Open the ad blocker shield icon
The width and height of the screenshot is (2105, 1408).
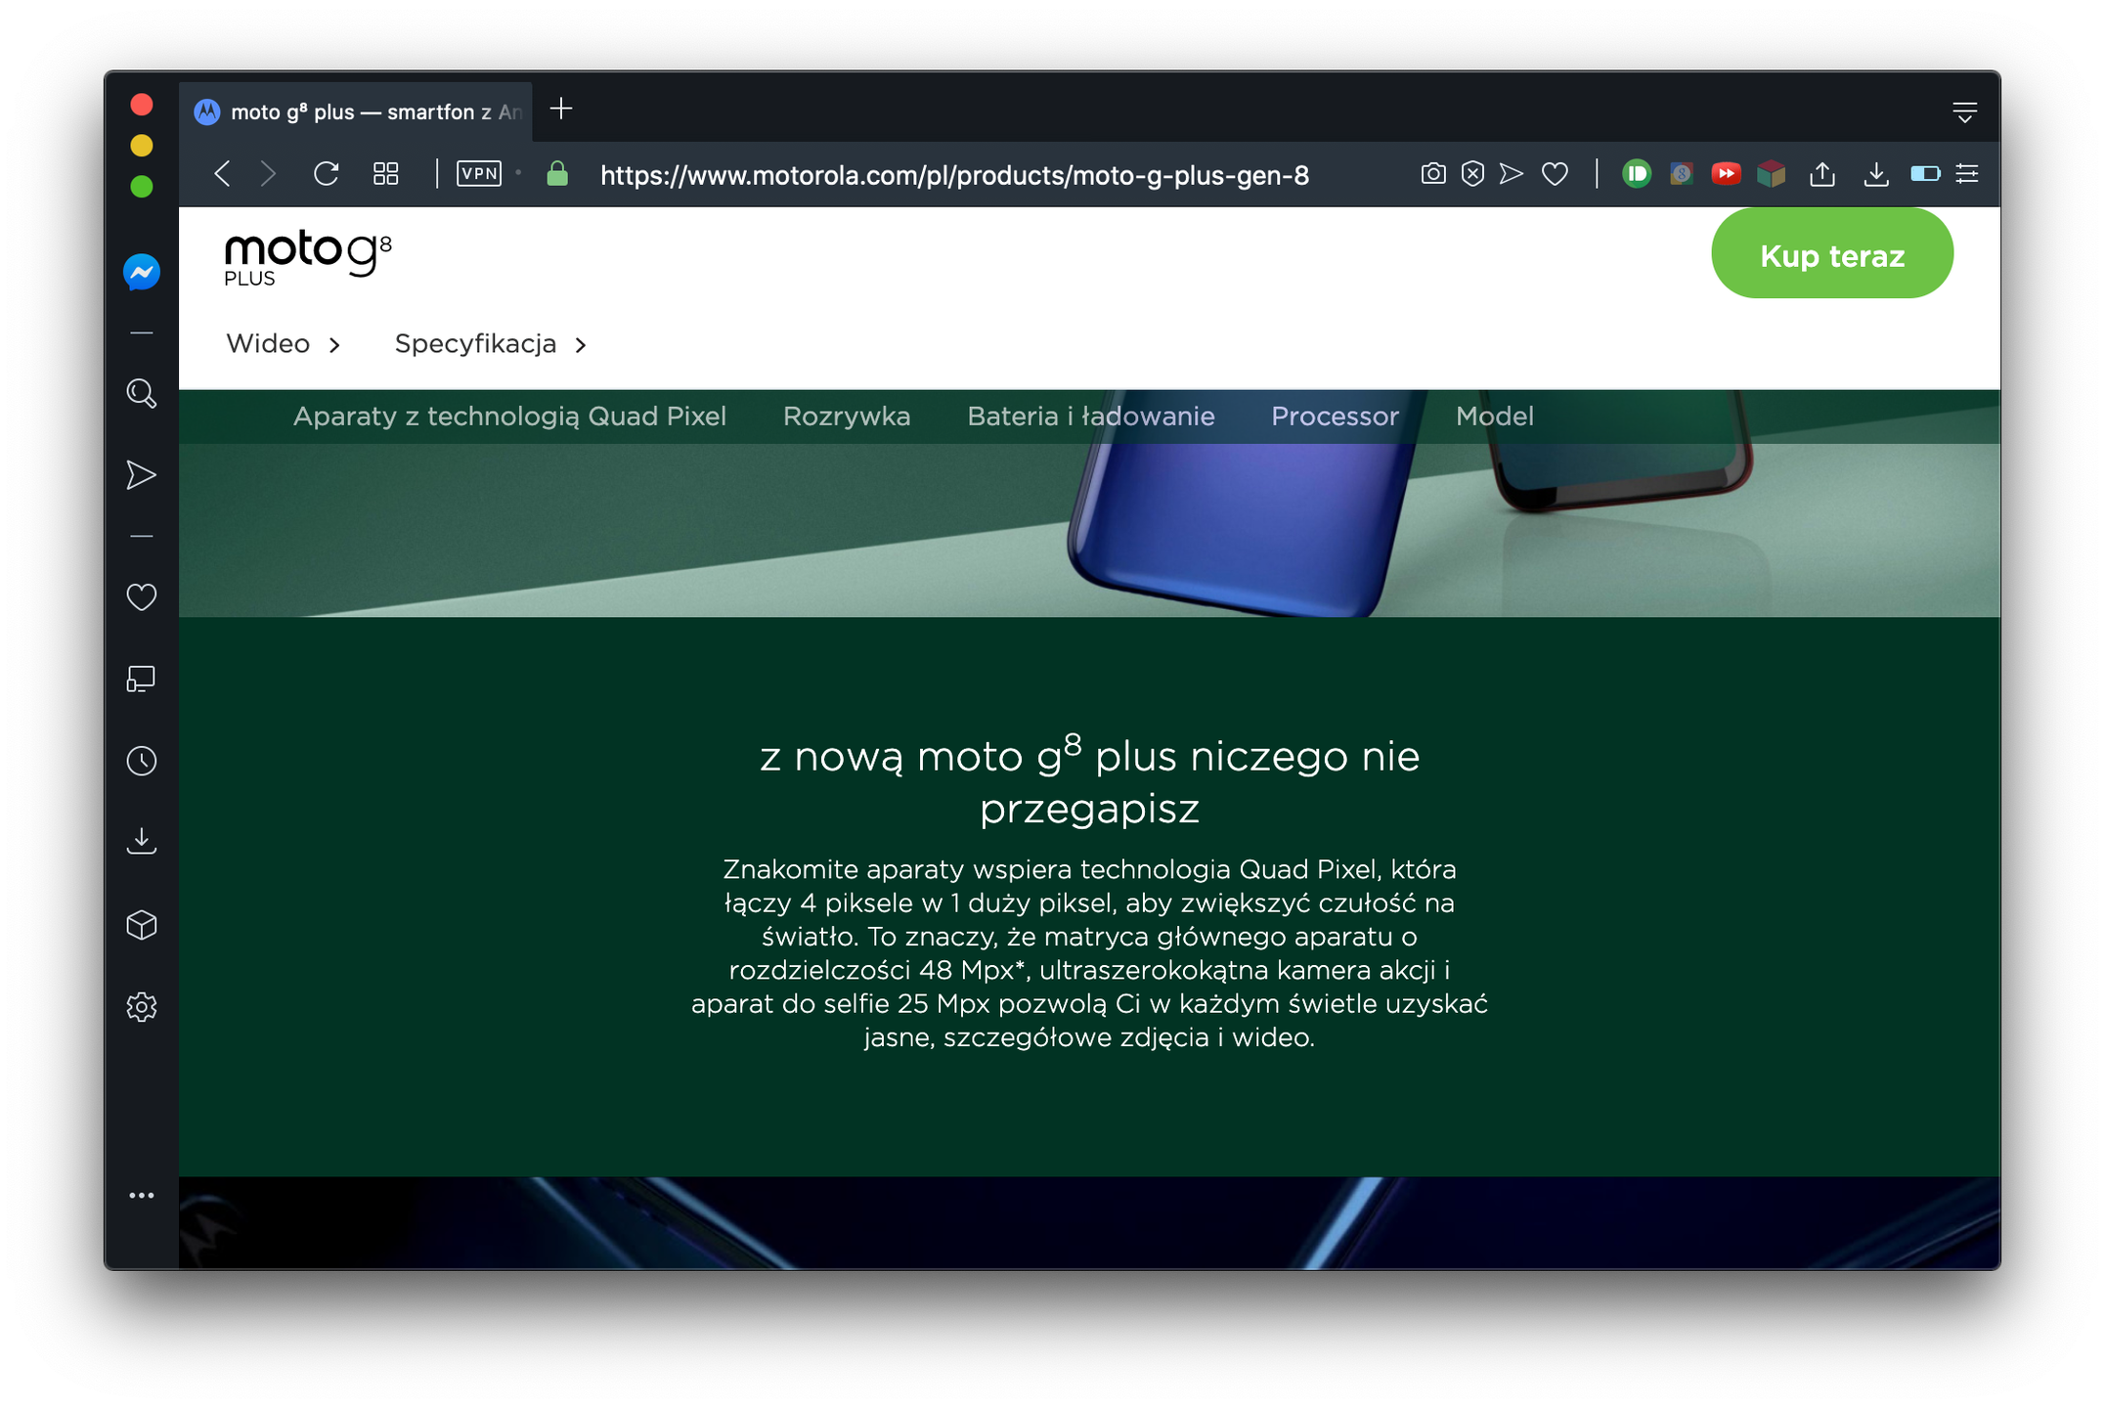pos(1472,174)
